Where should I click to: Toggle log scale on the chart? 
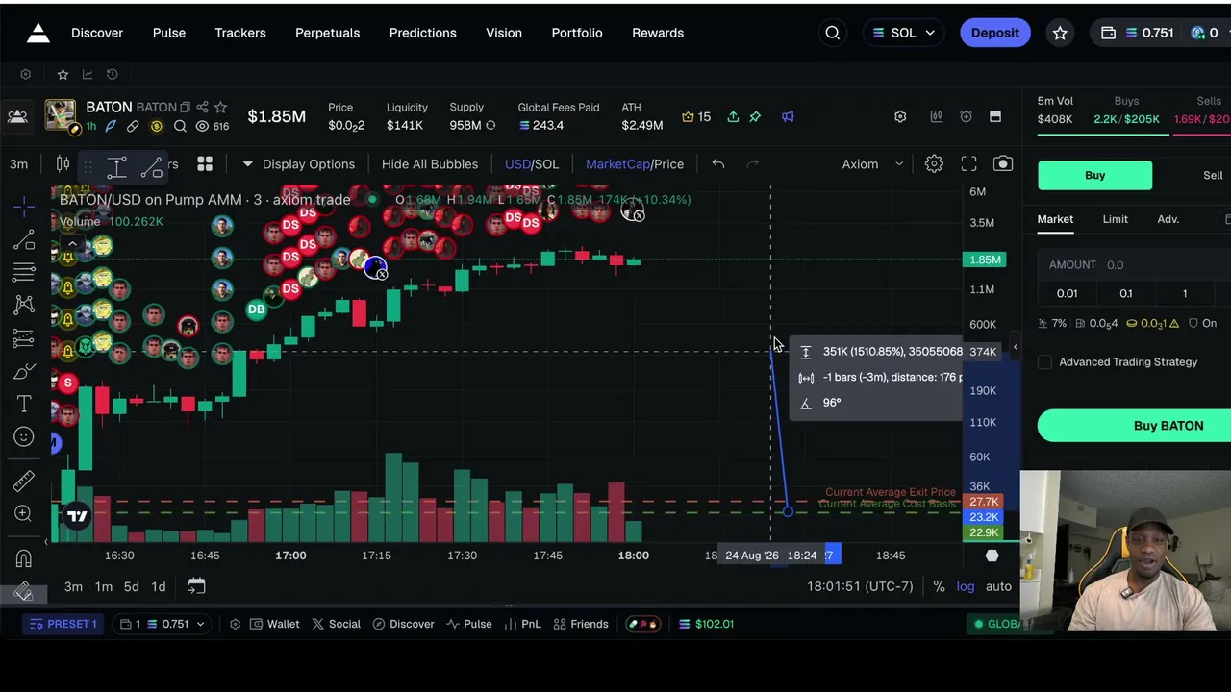click(966, 586)
